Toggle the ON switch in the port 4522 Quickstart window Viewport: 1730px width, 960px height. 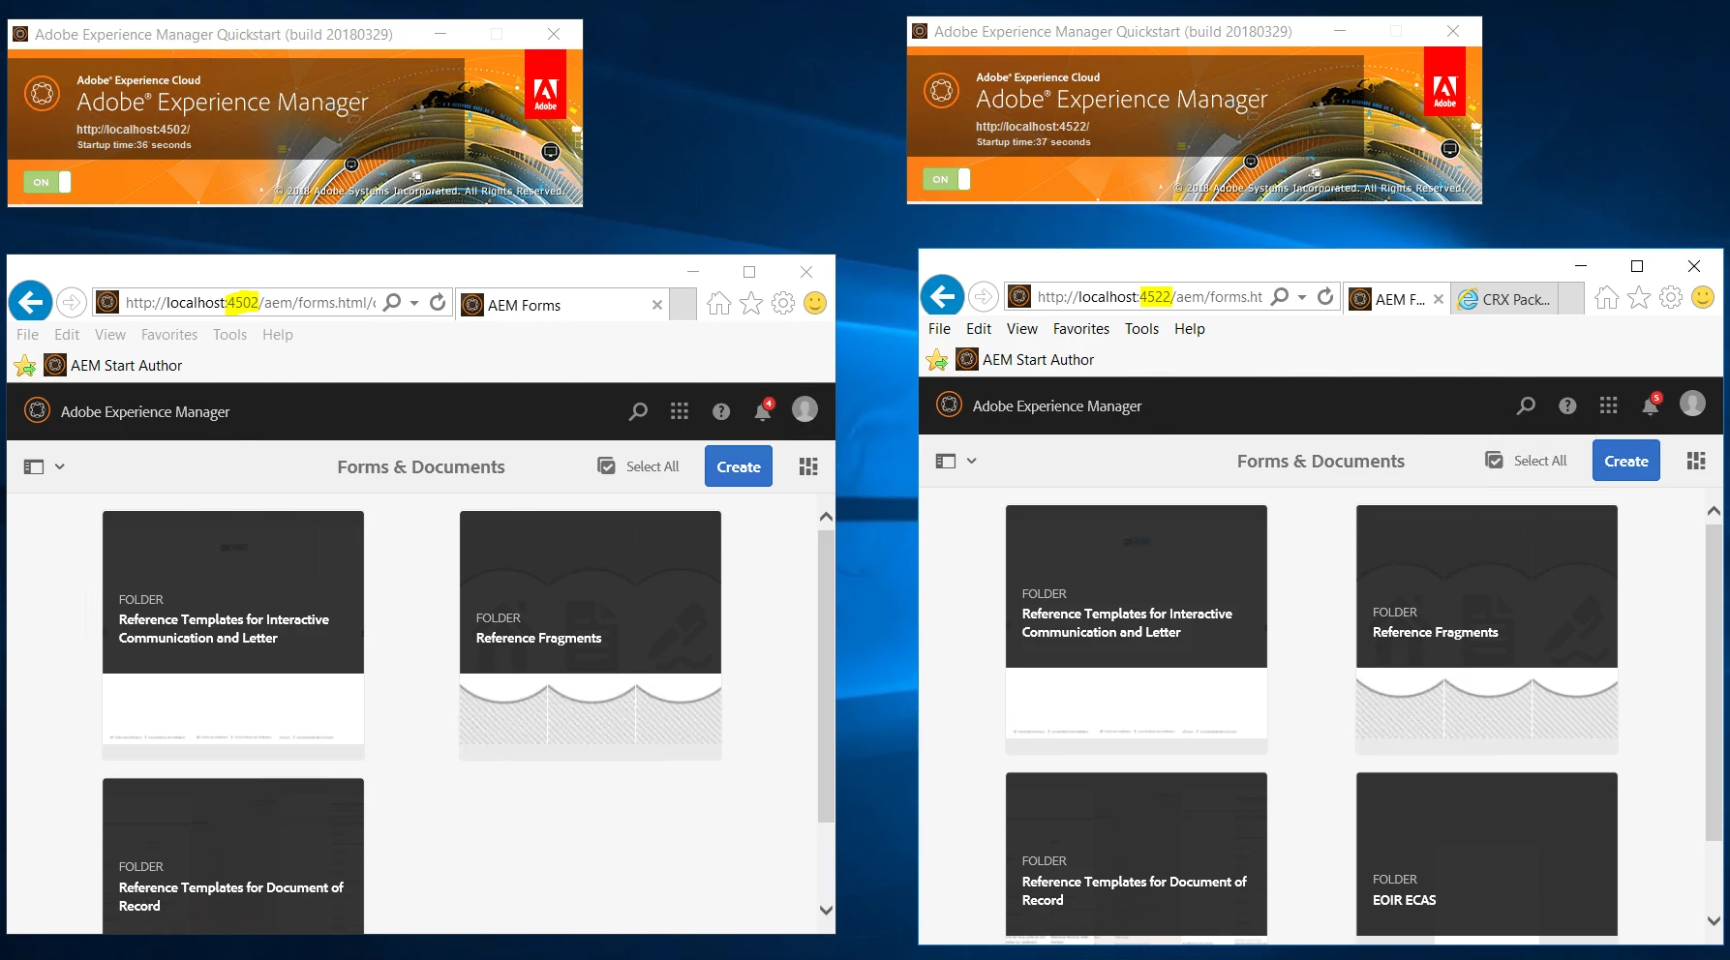click(x=946, y=179)
